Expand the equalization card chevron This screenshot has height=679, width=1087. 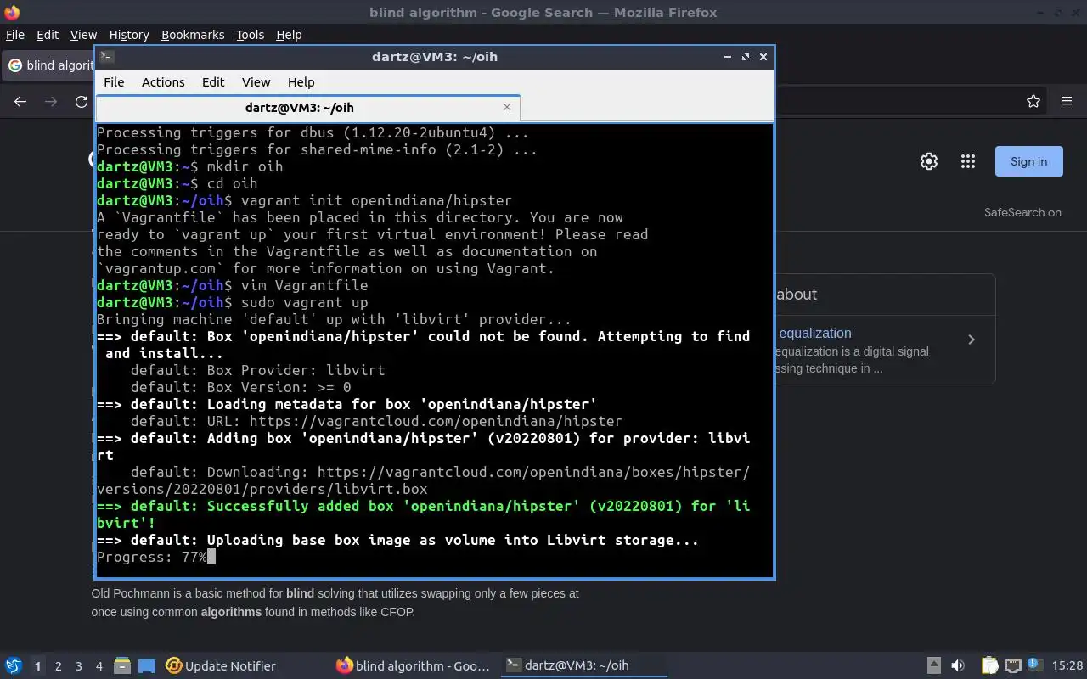click(x=972, y=339)
